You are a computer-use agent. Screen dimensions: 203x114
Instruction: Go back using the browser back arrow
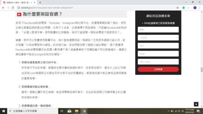point(3,8)
